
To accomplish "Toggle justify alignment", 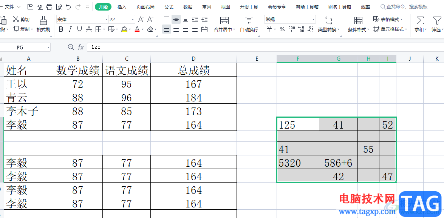I will tap(195, 29).
